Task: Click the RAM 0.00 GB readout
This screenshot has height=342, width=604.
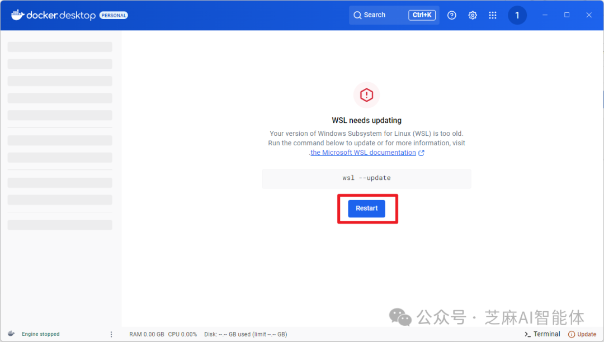Action: [147, 334]
